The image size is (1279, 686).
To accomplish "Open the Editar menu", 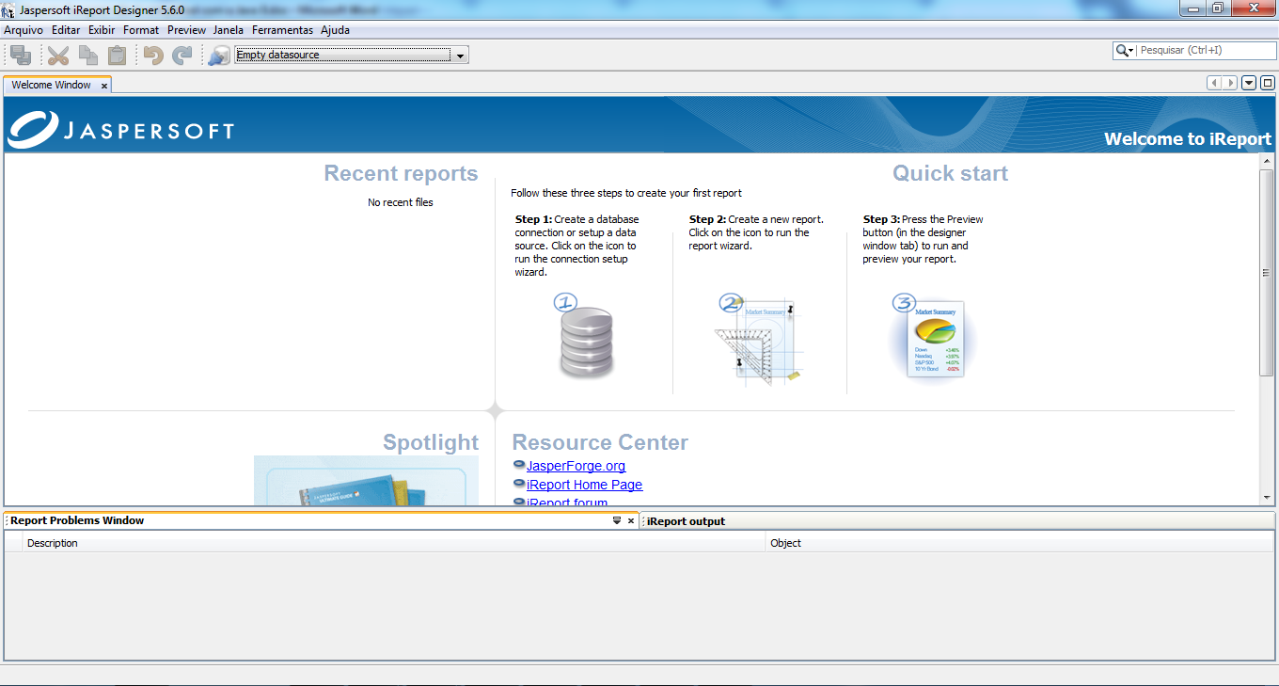I will (66, 30).
